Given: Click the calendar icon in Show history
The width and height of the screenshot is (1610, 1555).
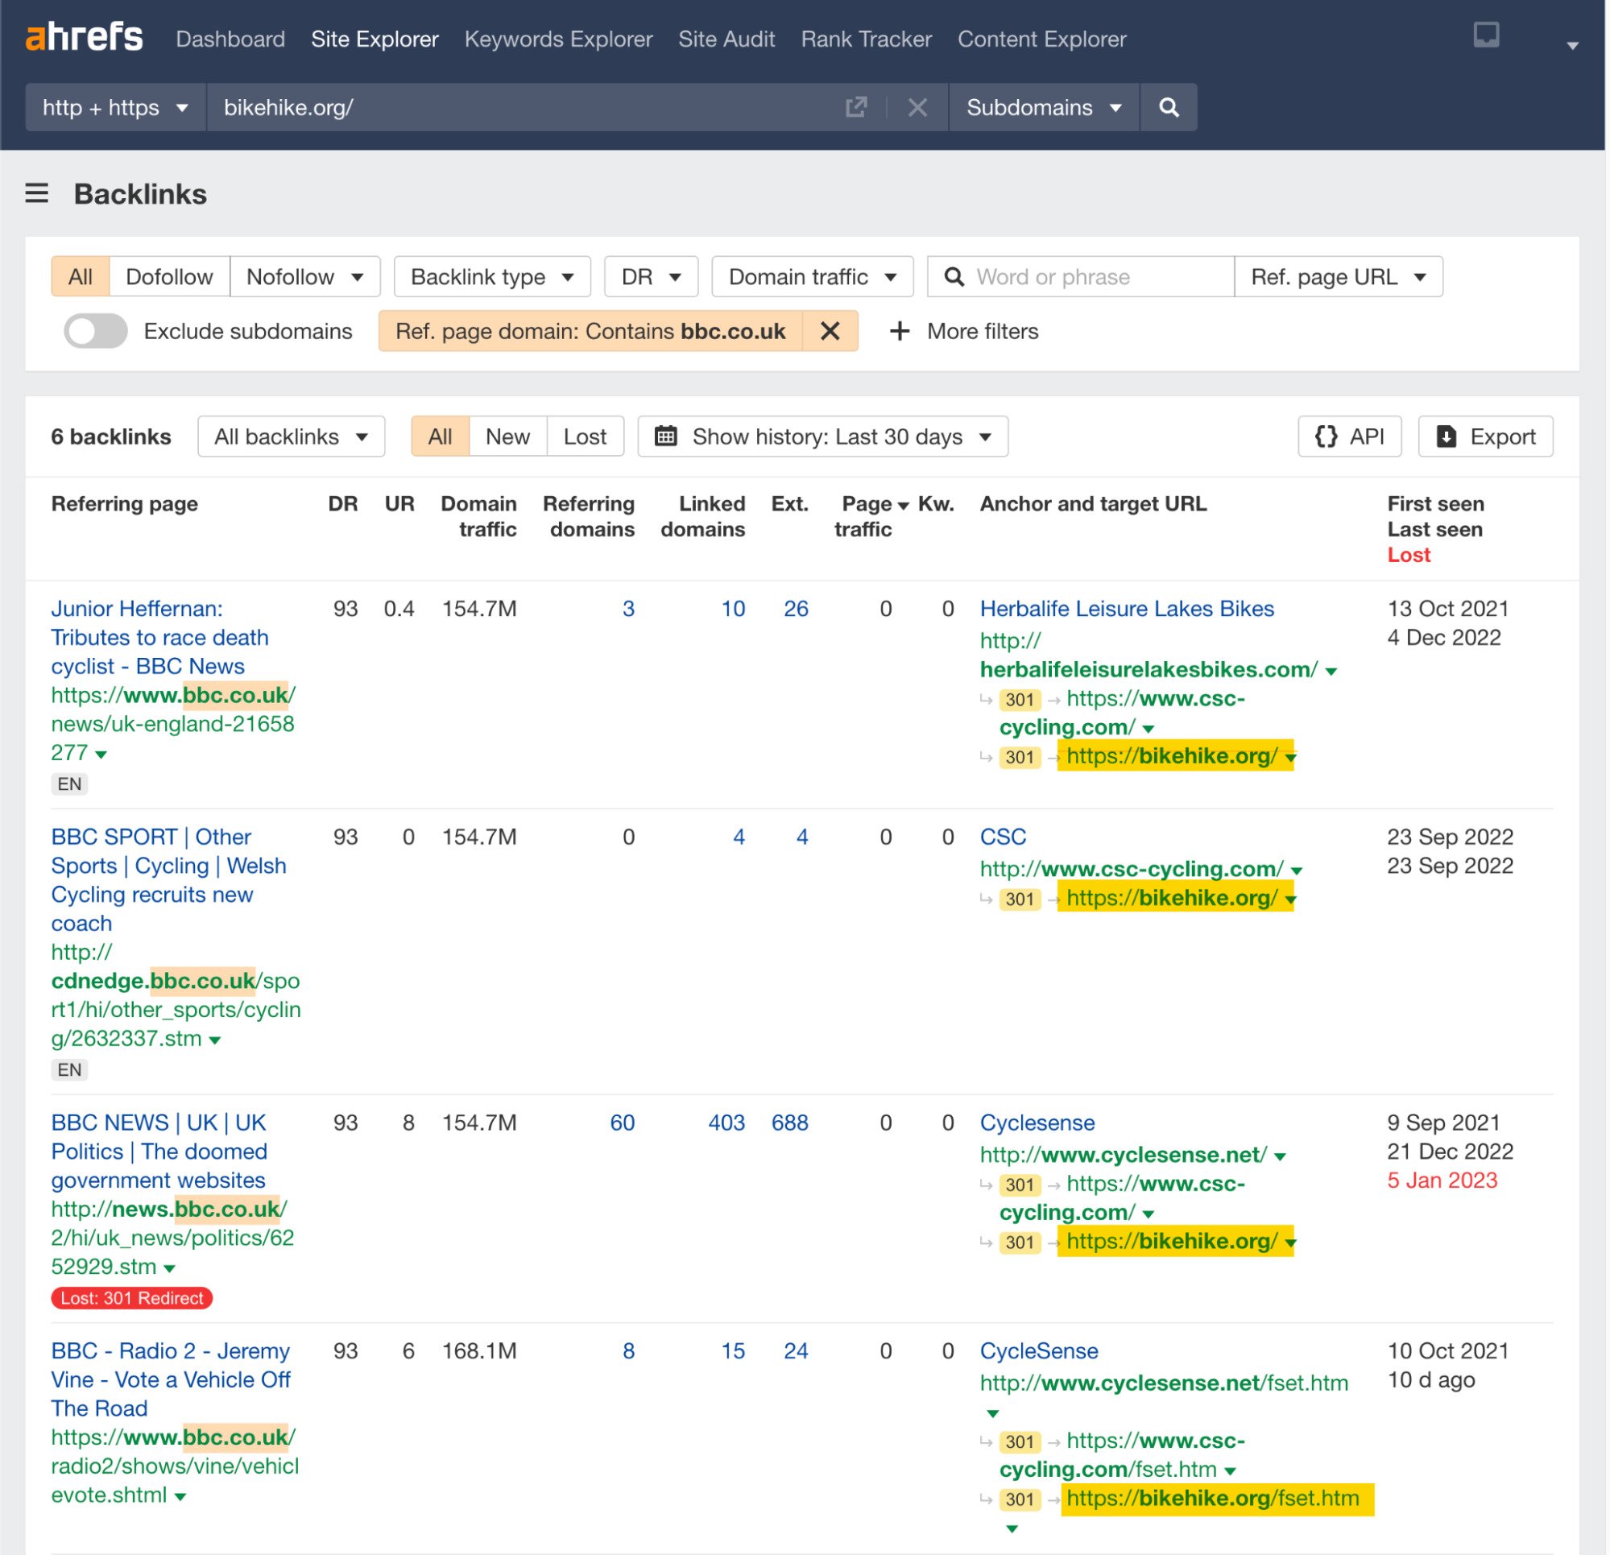Looking at the screenshot, I should (667, 436).
